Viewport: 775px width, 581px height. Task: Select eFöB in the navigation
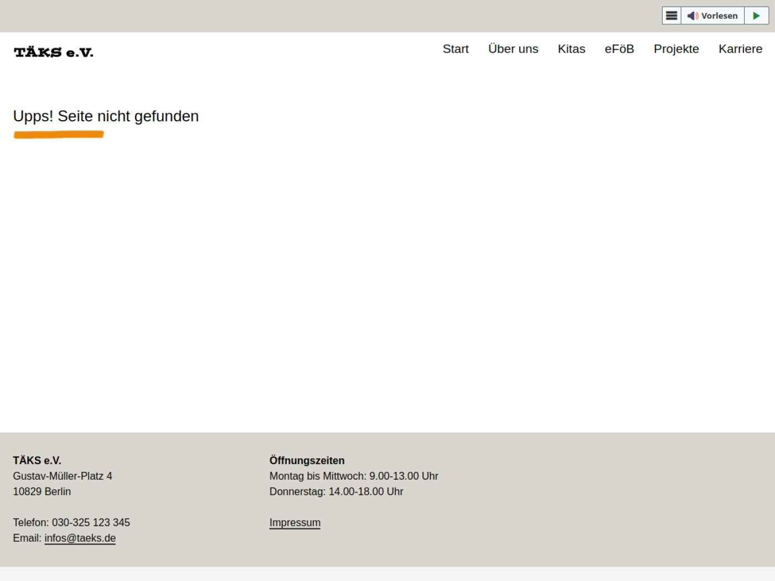619,49
